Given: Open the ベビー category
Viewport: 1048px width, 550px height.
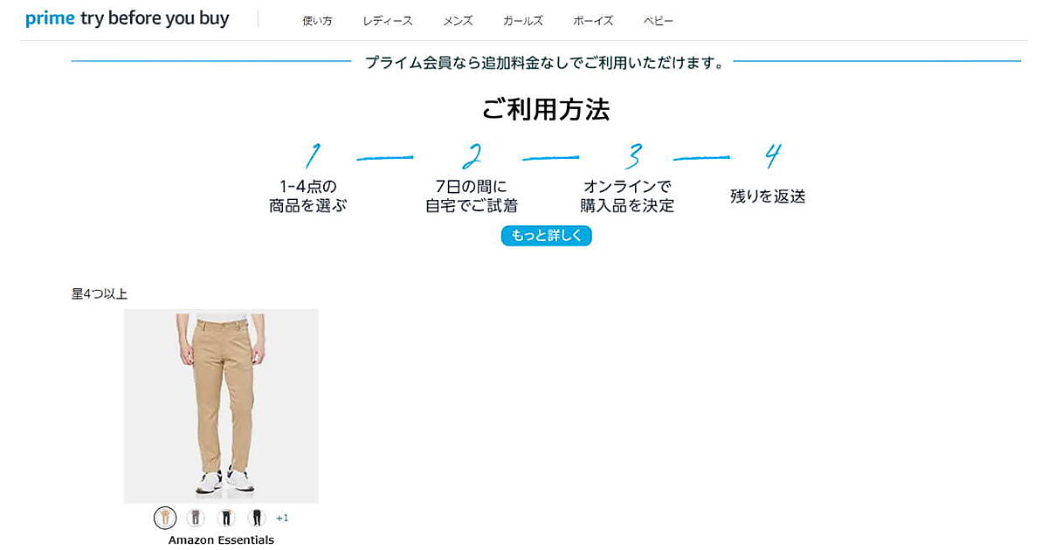Looking at the screenshot, I should [658, 21].
